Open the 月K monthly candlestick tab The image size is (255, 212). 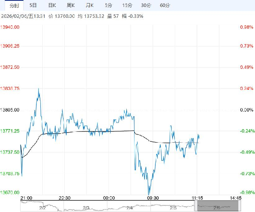(90, 5)
